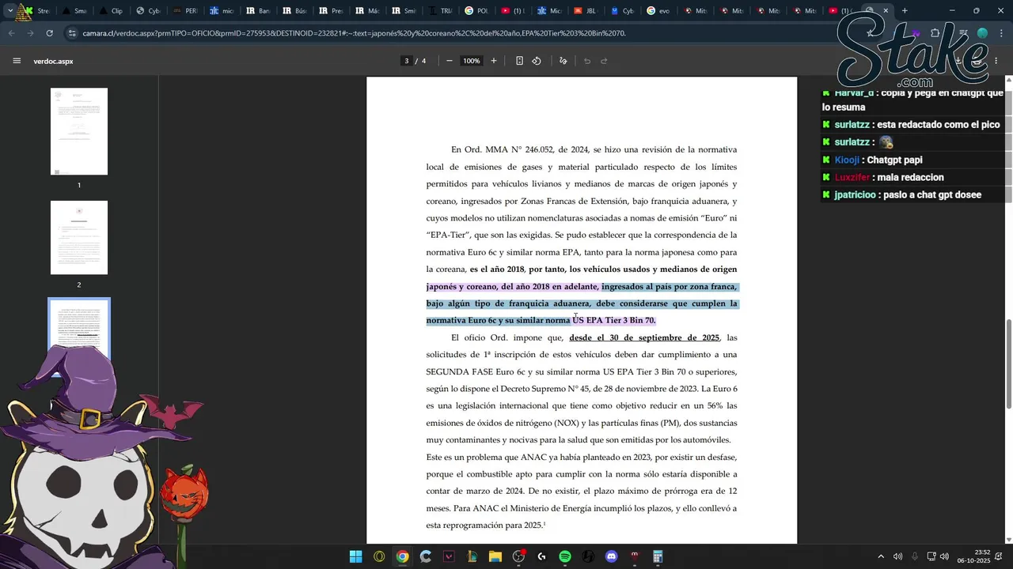The width and height of the screenshot is (1013, 569).
Task: Open page 2 thumbnail
Action: coord(79,237)
